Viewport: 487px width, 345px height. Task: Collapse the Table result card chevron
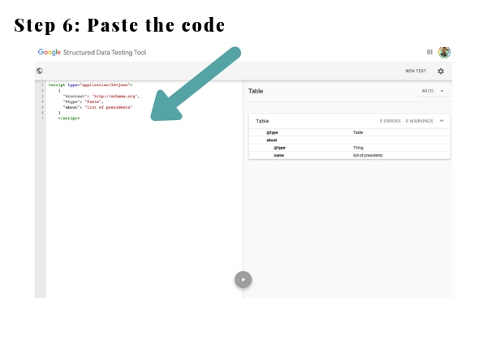click(x=442, y=121)
